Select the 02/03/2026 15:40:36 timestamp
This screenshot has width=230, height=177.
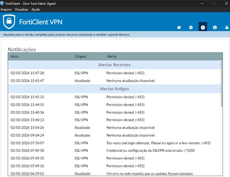point(27,112)
